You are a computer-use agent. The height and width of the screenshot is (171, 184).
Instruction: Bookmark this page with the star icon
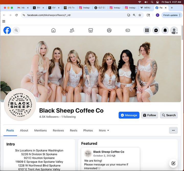pos(140,15)
